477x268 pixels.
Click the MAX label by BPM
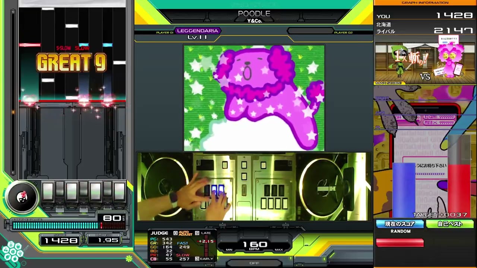point(279,250)
